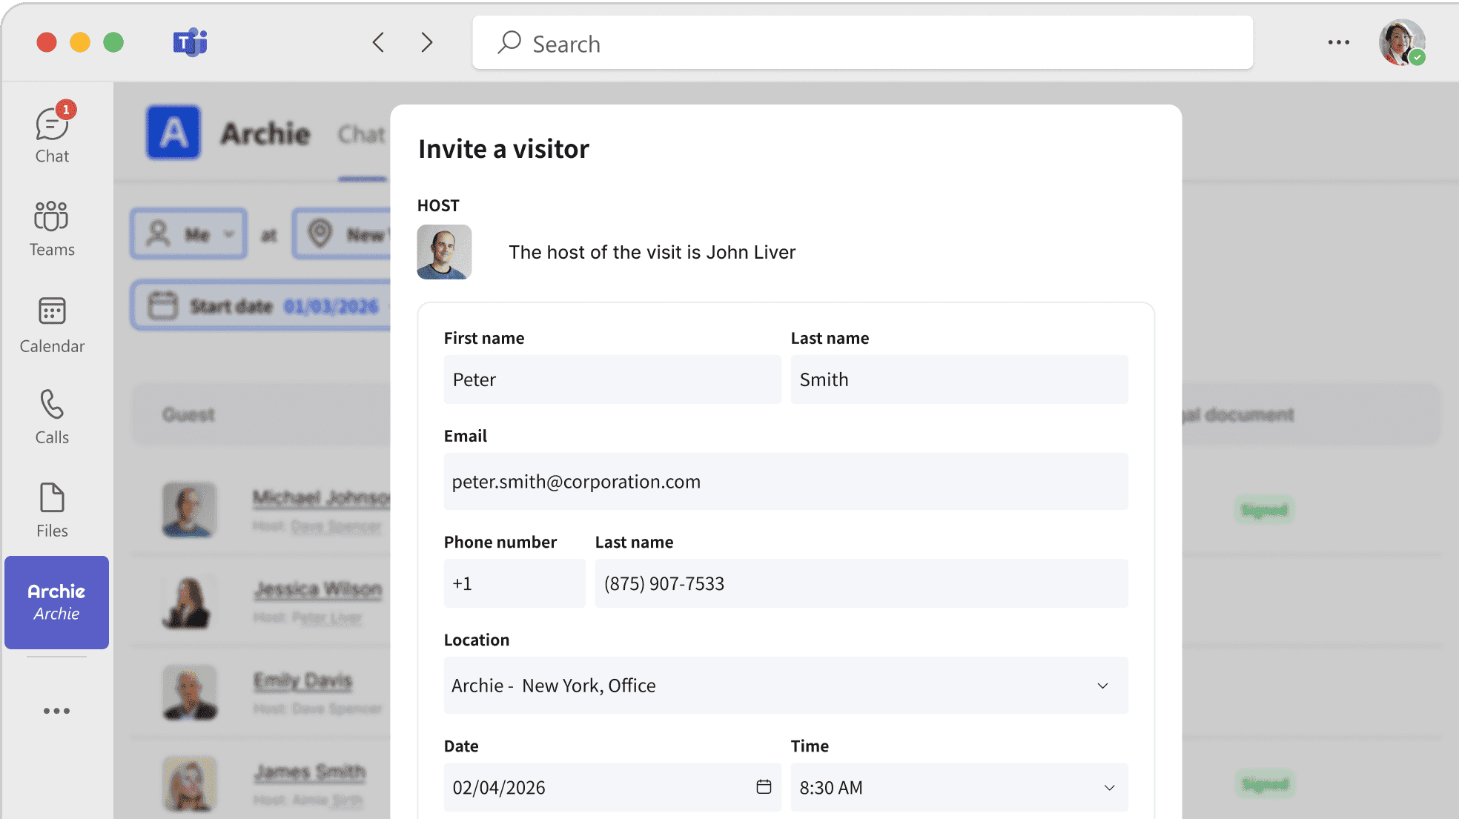This screenshot has height=819, width=1459.
Task: Open the Calendar from the sidebar
Action: click(x=51, y=322)
